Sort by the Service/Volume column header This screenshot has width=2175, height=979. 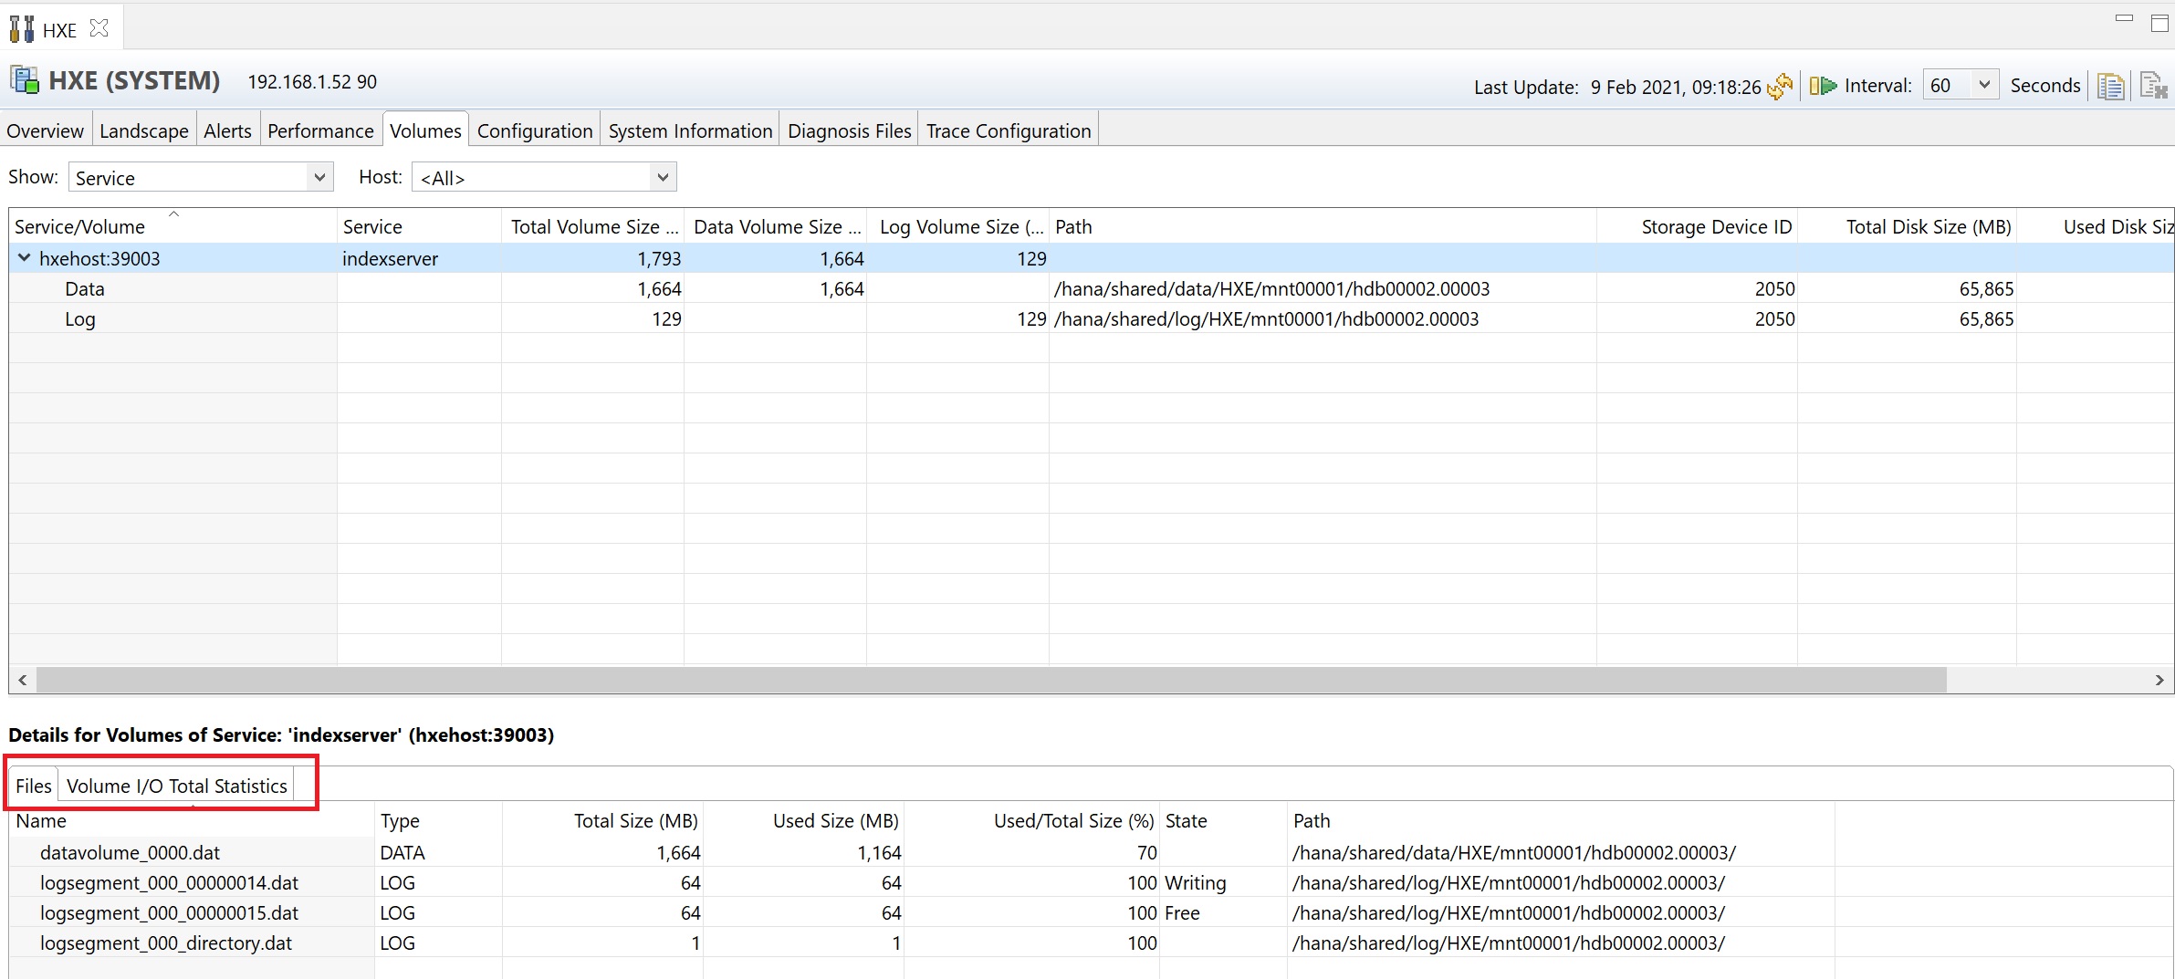(x=79, y=226)
